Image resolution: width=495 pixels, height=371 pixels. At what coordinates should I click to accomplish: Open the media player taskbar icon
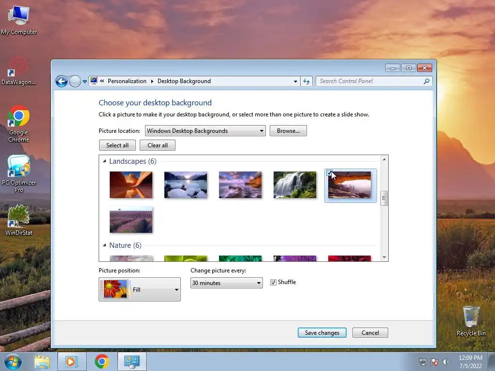click(72, 361)
